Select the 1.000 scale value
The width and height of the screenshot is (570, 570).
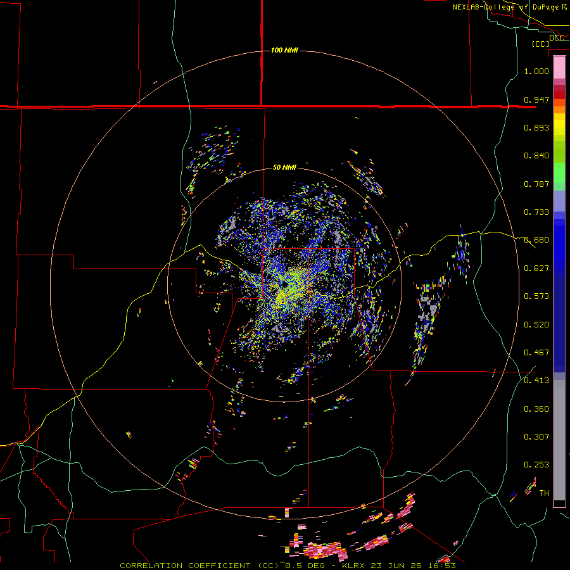[536, 71]
